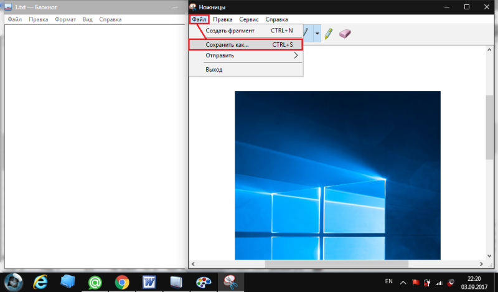Open the Правка menu in Ножницы

click(223, 19)
